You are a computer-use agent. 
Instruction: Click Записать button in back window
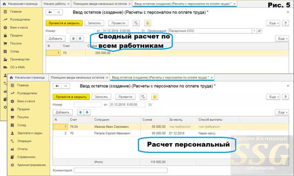94,23
